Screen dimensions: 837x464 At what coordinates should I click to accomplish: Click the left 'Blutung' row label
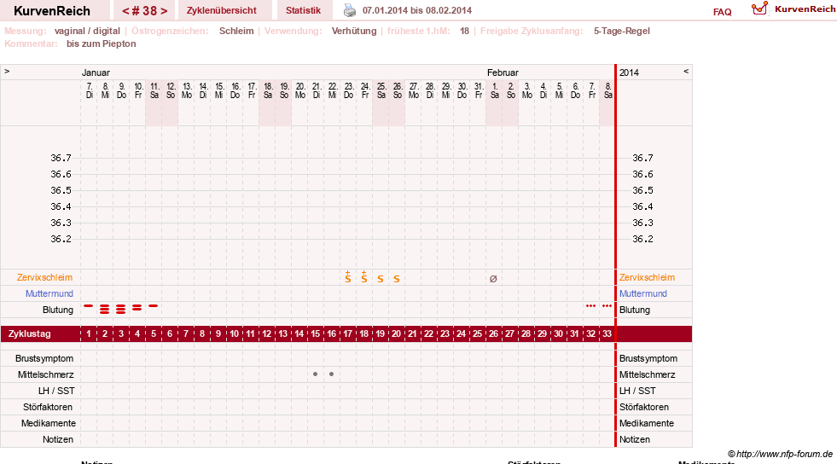tap(58, 310)
